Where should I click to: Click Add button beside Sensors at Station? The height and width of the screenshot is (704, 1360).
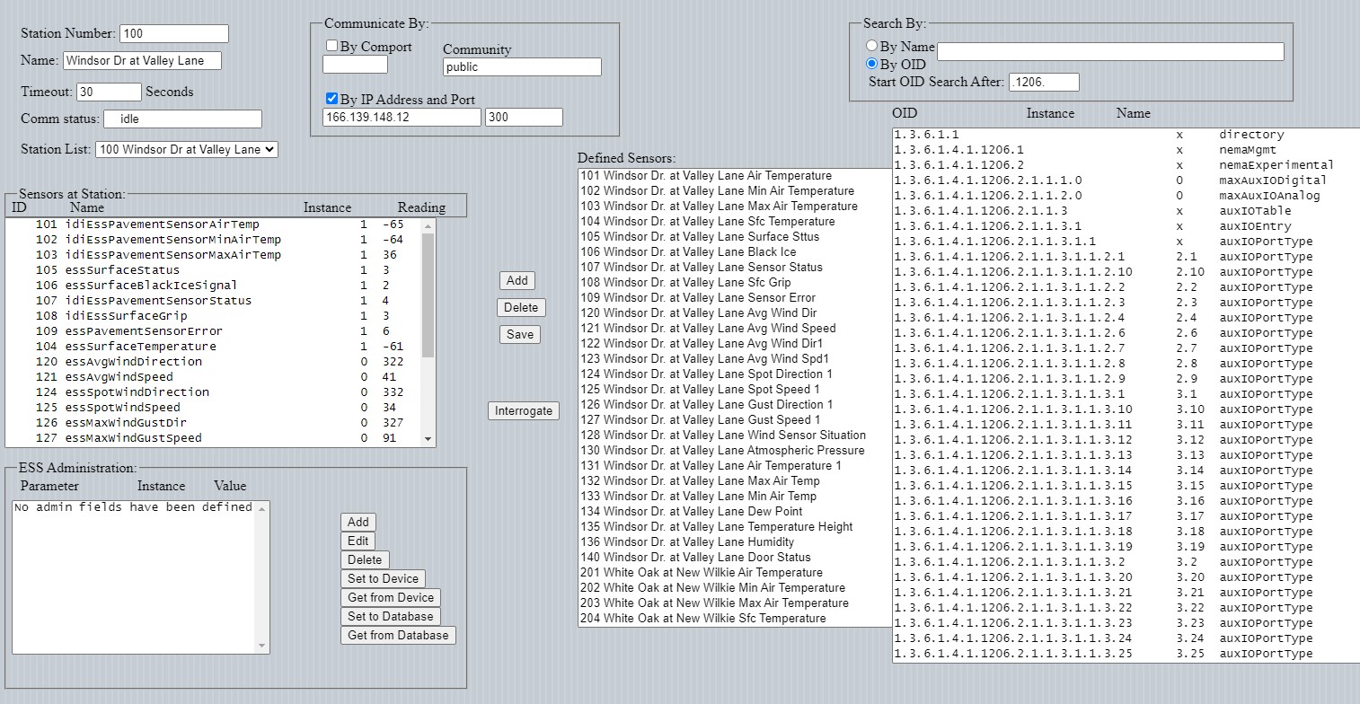pos(517,280)
